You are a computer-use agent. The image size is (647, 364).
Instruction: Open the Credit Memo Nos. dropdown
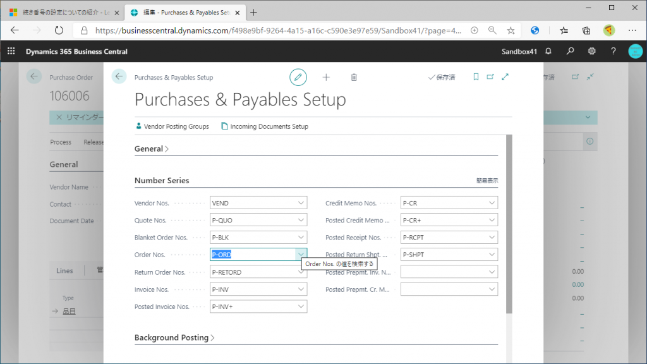(492, 203)
